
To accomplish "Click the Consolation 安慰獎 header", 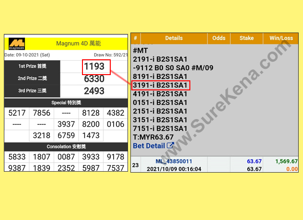I will pos(66,146).
